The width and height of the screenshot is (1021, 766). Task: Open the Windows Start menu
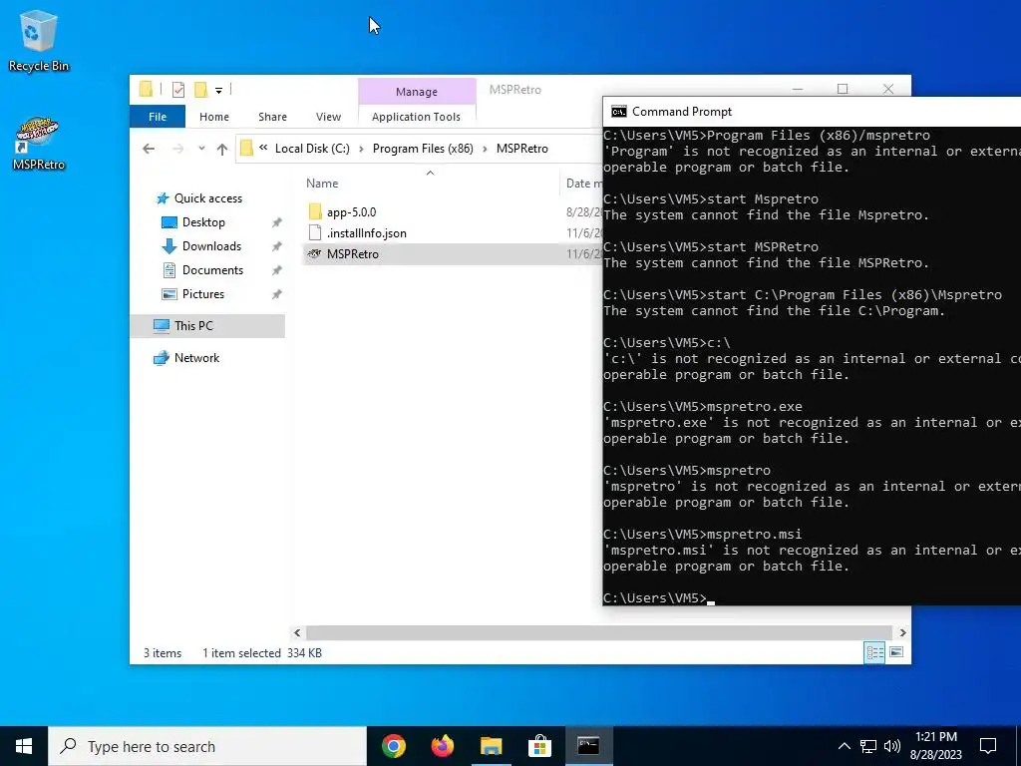[24, 746]
